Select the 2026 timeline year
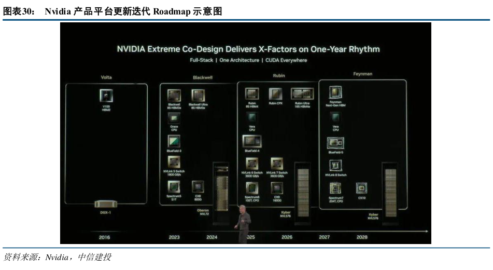This screenshot has height=270, width=493. click(x=287, y=237)
